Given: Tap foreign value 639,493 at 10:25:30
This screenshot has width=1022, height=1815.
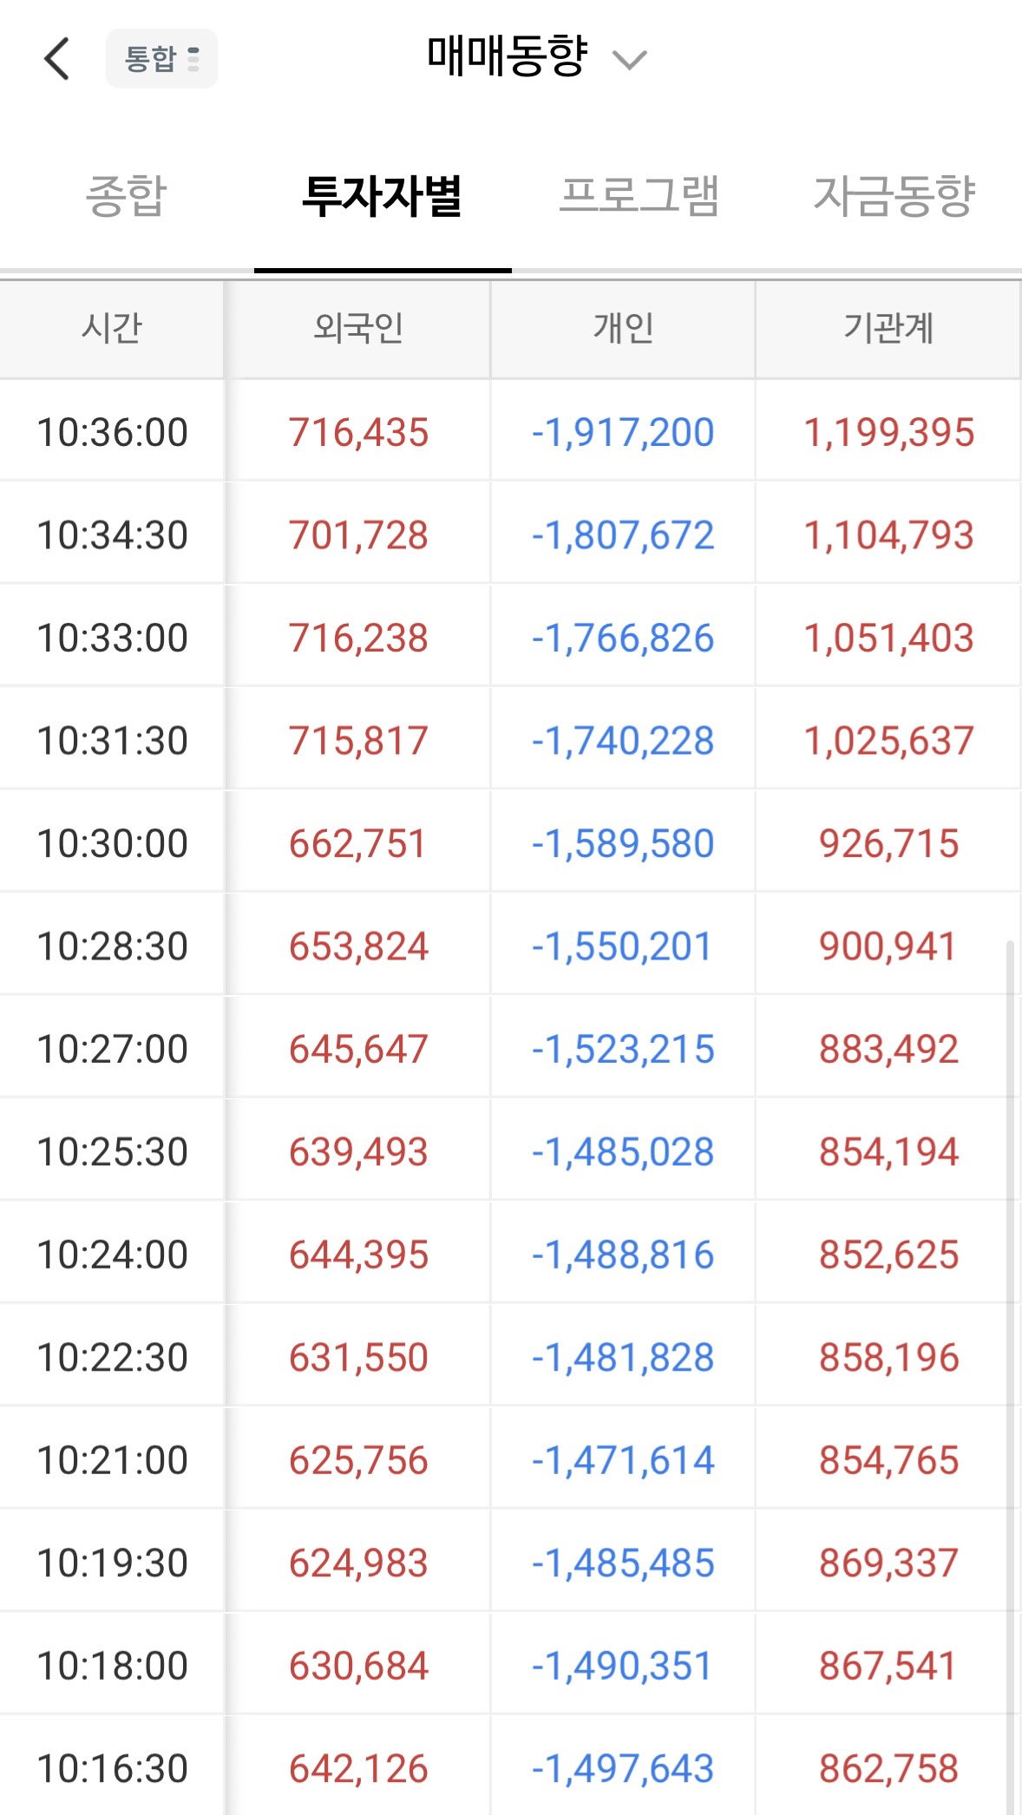Looking at the screenshot, I should 358,1152.
